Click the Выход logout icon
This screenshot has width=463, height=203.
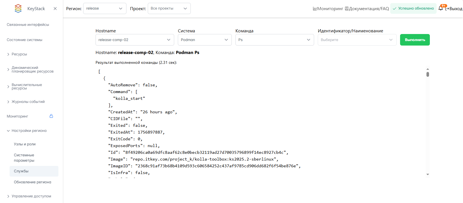(x=447, y=9)
